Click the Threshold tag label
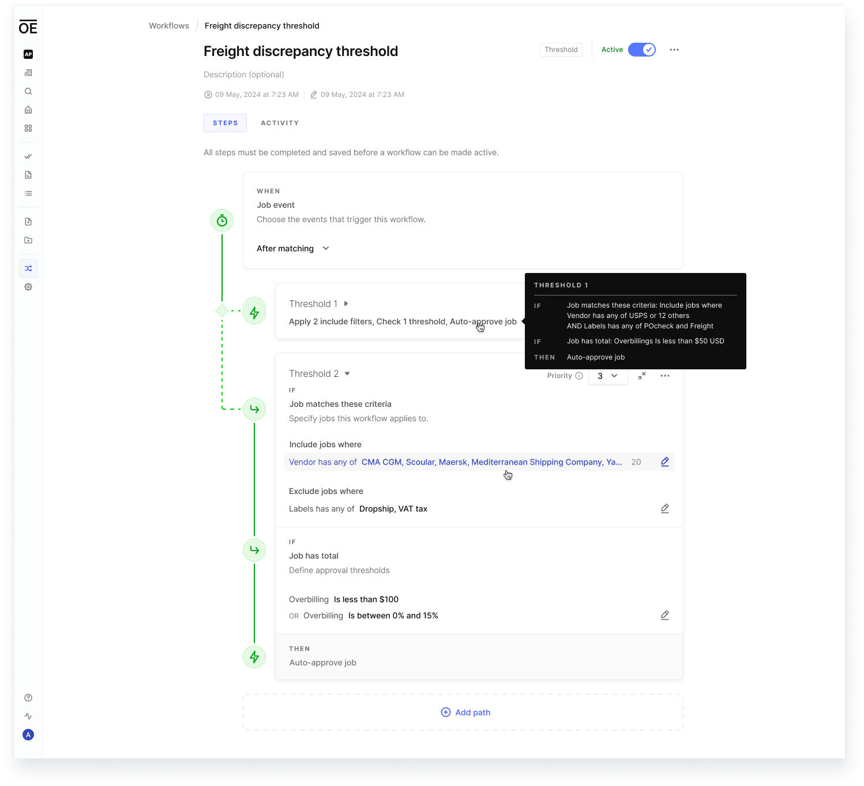The height and width of the screenshot is (786, 864). click(561, 50)
